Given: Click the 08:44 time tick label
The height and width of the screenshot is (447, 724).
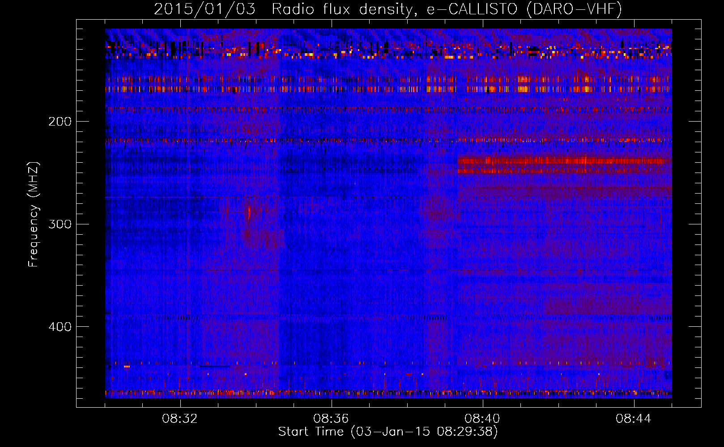Looking at the screenshot, I should [x=634, y=419].
